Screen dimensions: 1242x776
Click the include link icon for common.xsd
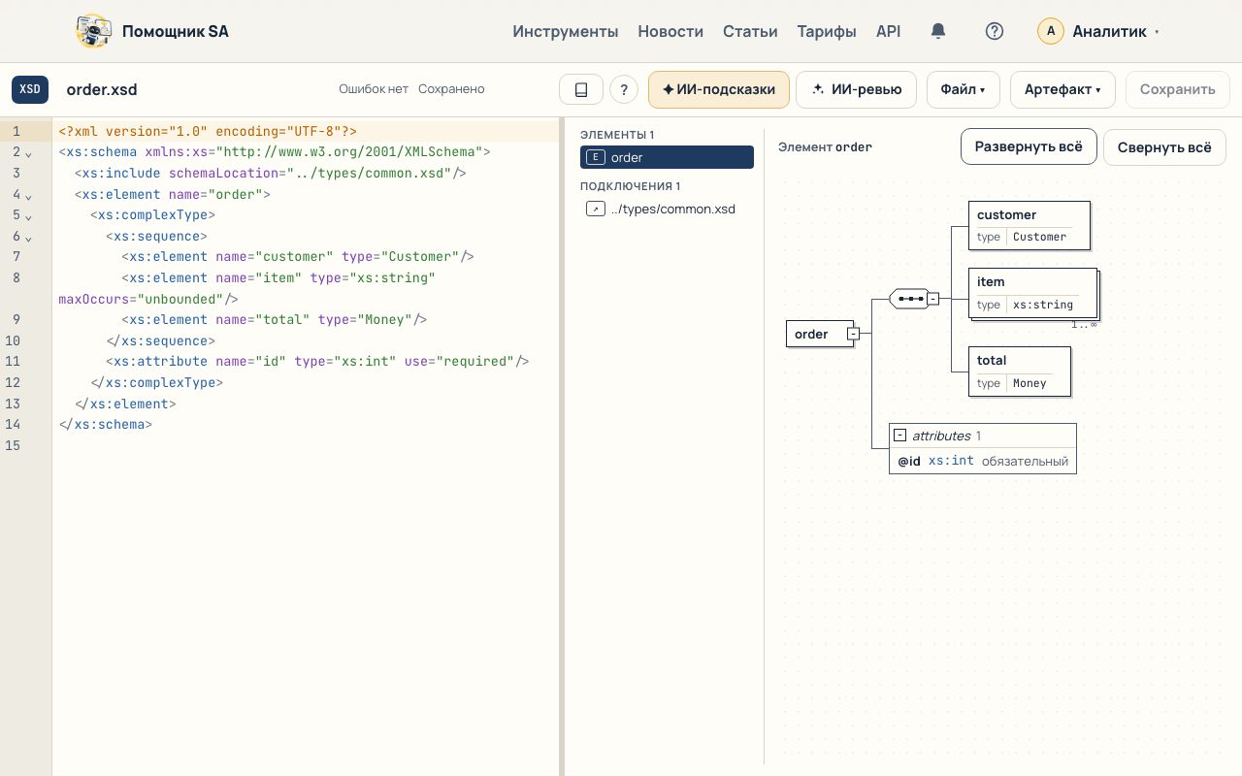(596, 209)
